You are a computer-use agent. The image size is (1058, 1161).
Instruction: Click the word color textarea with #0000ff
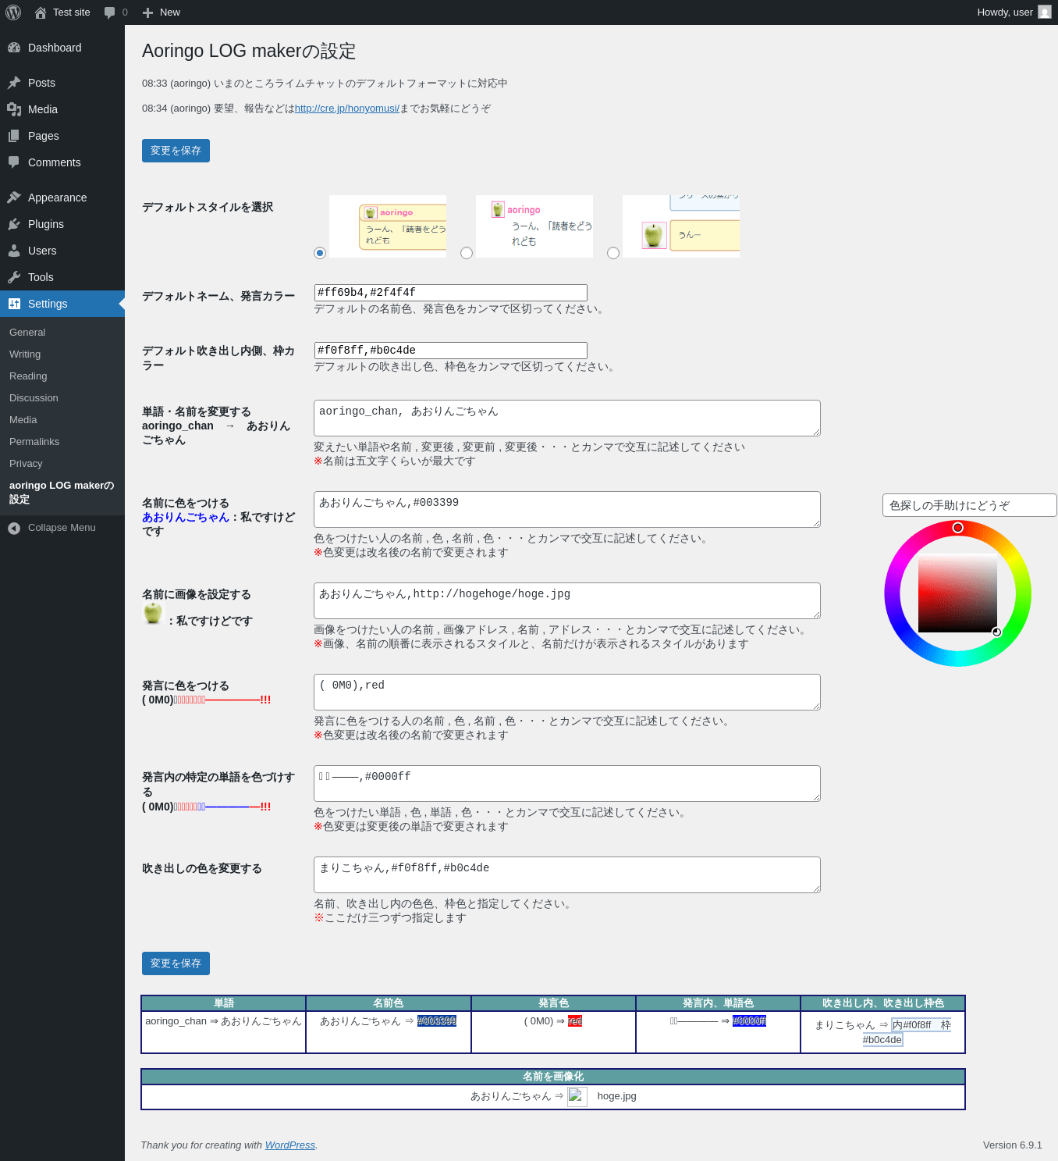[567, 783]
